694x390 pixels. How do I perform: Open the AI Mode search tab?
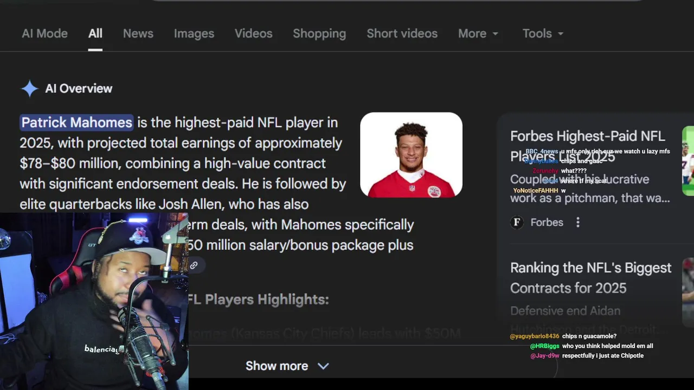44,34
